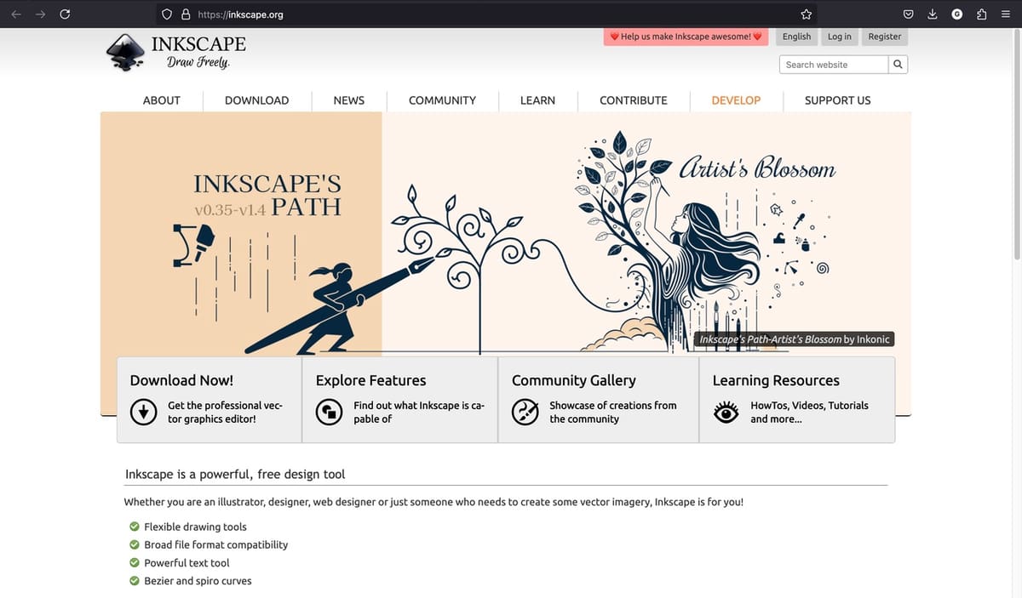Open the browser hamburger menu
This screenshot has height=598, width=1022.
point(1006,14)
